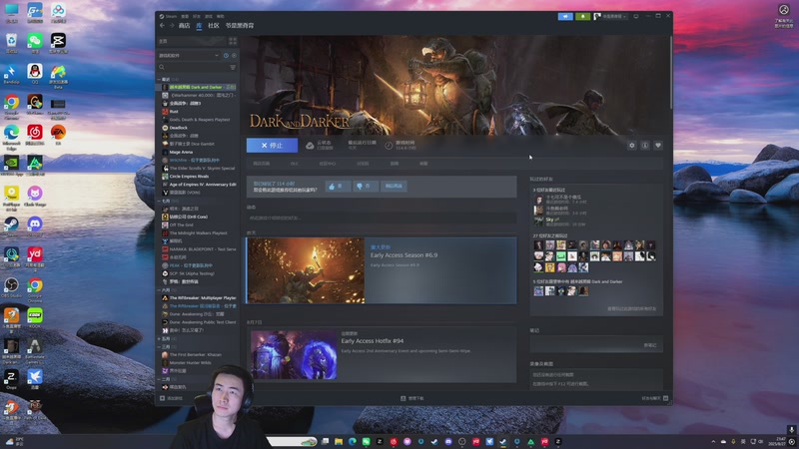Open the download manager at bottom center
This screenshot has height=449, width=799.
click(x=412, y=398)
